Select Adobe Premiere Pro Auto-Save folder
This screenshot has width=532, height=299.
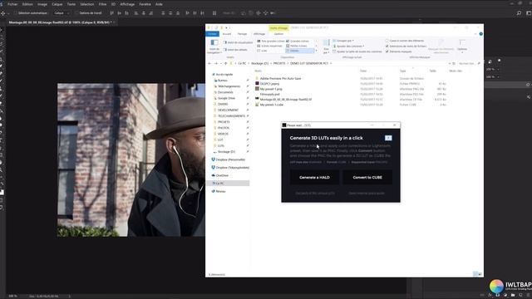(x=280, y=78)
